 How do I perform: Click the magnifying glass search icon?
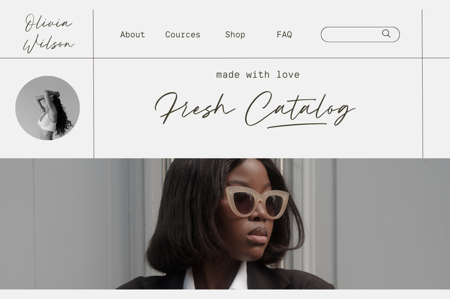point(386,33)
